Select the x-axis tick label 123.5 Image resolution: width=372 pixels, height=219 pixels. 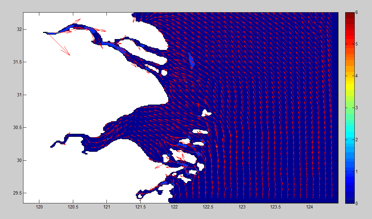coord(276,207)
